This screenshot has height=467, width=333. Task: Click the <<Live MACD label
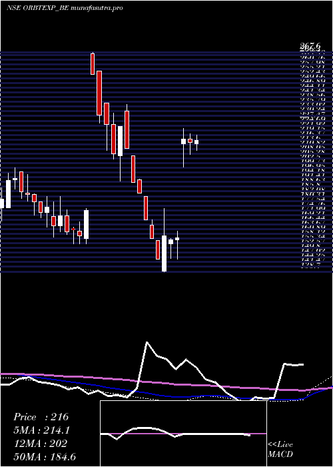[x=280, y=450]
